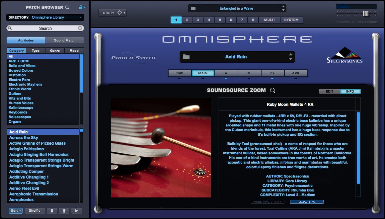Open the Sort dropdown
Viewport: 385px width, 219px height.
tap(16, 211)
